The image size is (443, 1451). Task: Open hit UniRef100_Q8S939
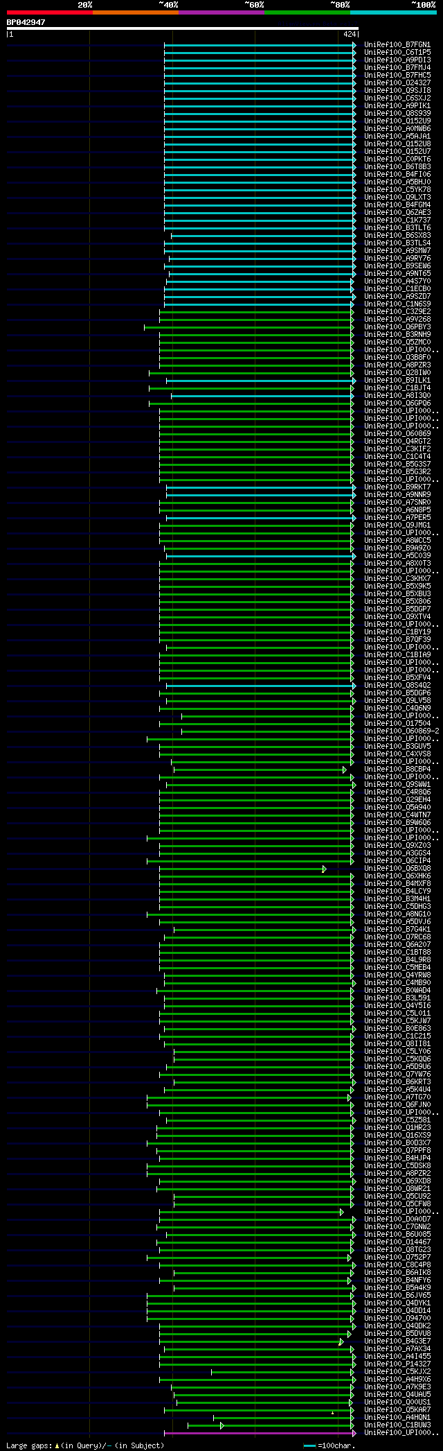click(x=397, y=114)
